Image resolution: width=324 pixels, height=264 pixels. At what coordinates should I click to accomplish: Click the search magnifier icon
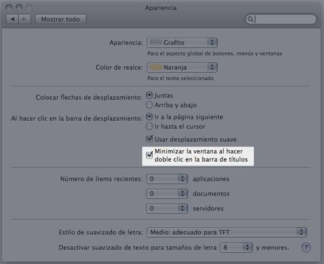(x=250, y=19)
